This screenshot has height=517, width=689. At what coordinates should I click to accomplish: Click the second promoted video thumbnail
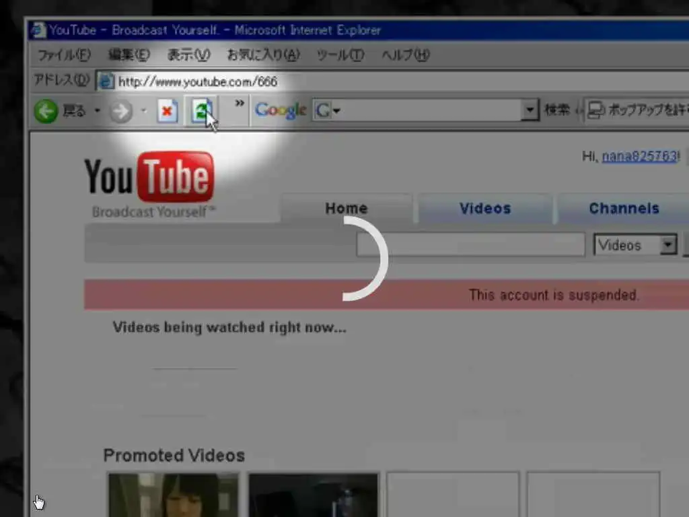coord(313,495)
